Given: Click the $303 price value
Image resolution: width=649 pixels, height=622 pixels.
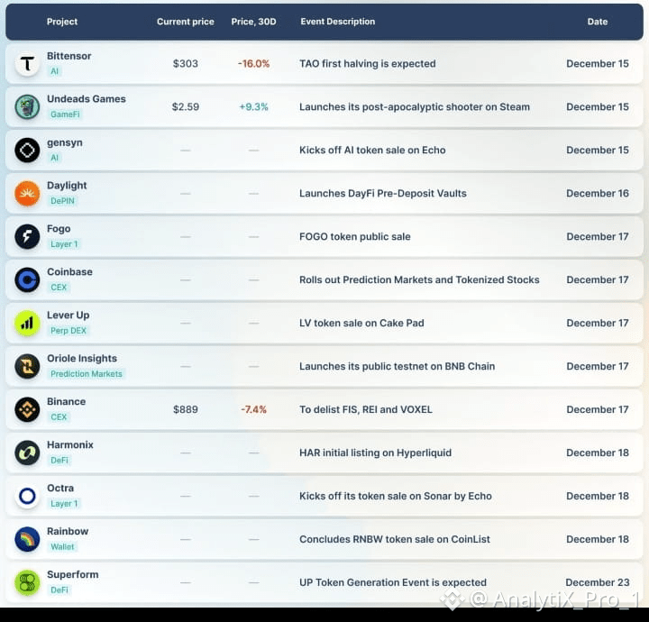Looking at the screenshot, I should coord(186,64).
